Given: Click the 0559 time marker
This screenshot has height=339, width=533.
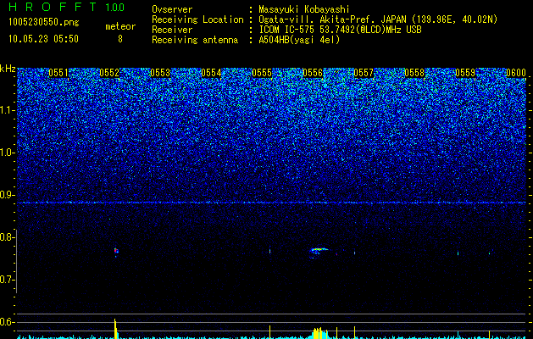Looking at the screenshot, I should [x=465, y=73].
